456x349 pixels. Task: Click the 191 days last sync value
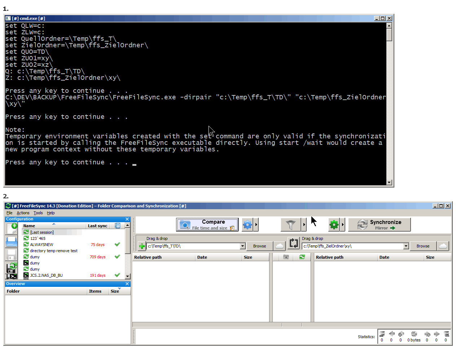click(98, 275)
